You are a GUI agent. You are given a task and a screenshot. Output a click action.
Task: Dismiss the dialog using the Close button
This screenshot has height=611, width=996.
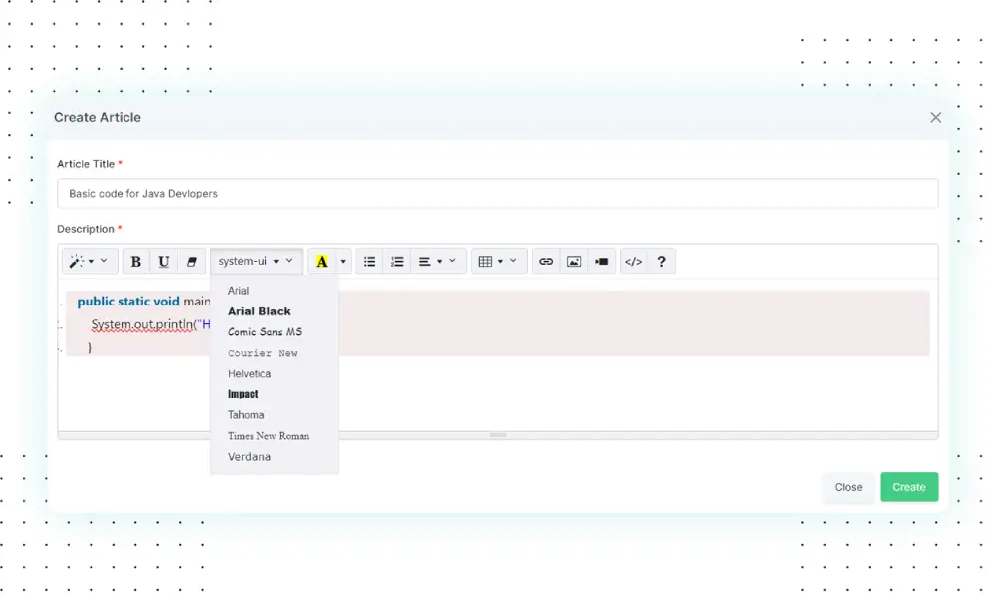pos(849,487)
